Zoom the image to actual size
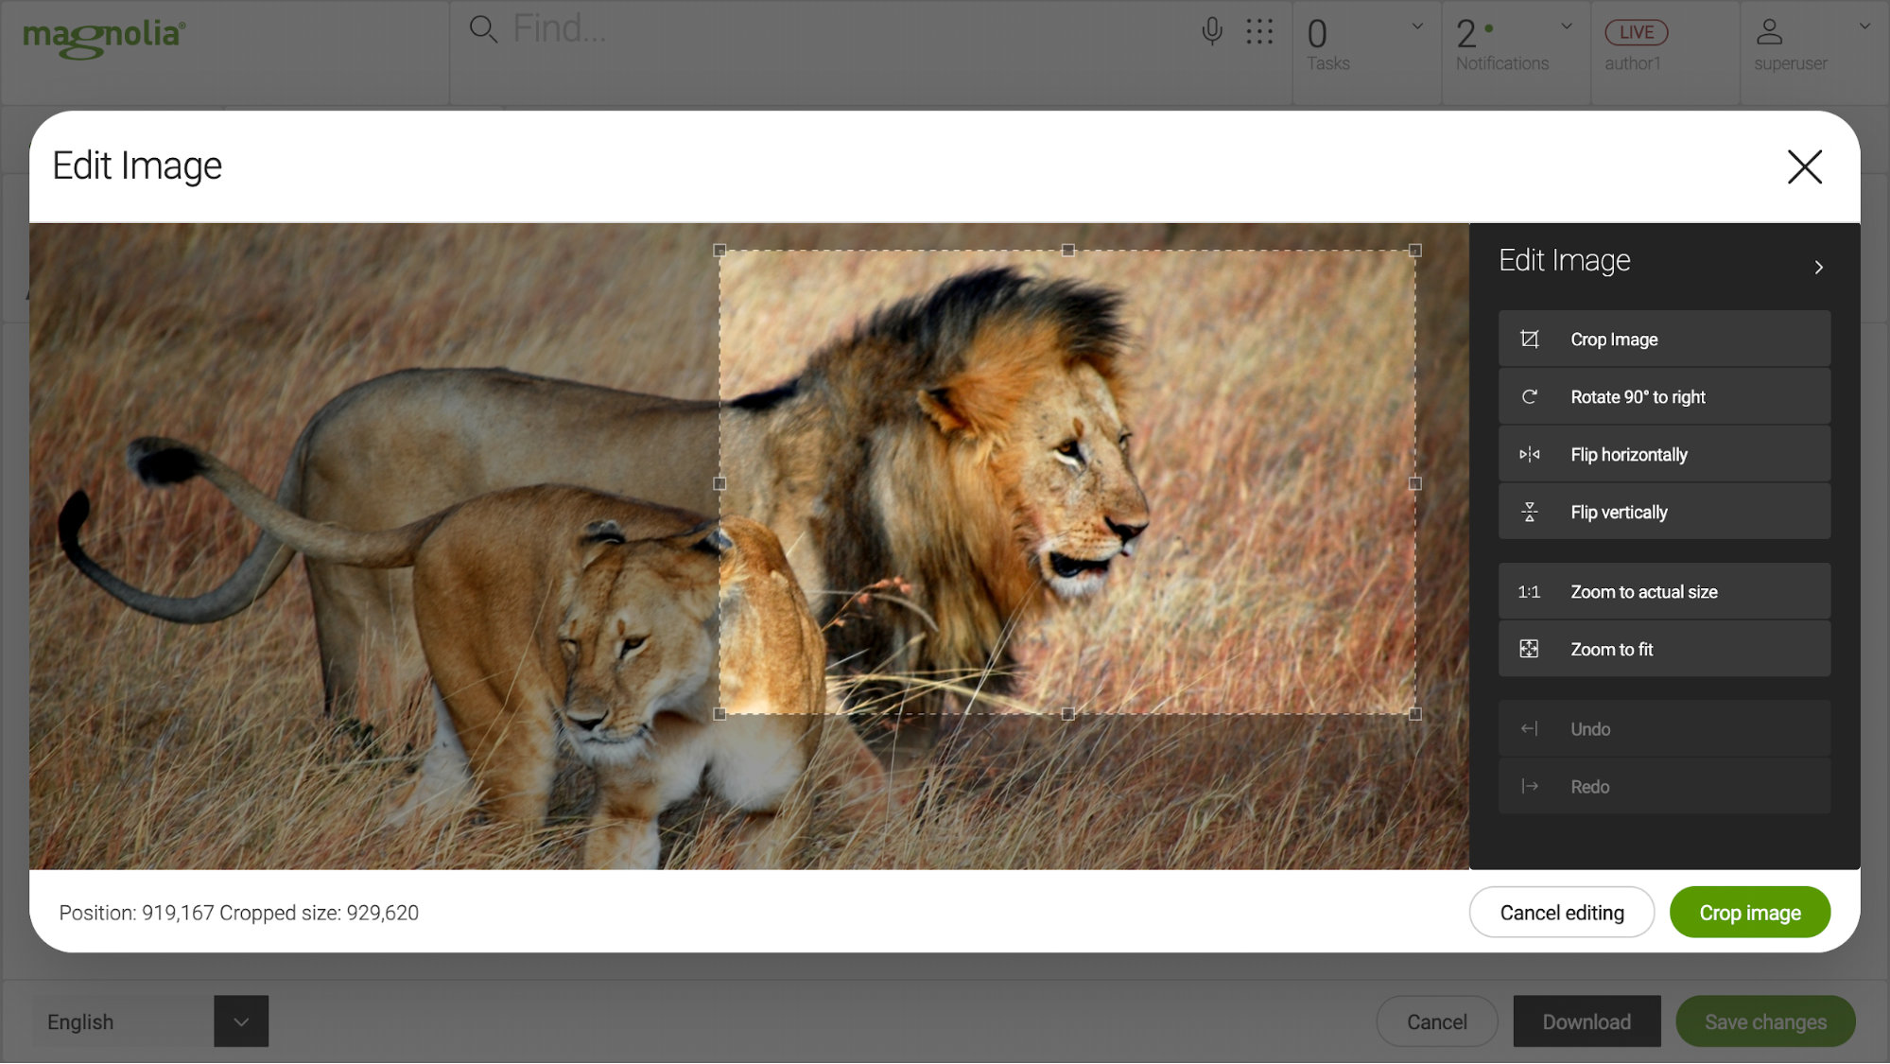This screenshot has height=1064, width=1890. (1662, 591)
